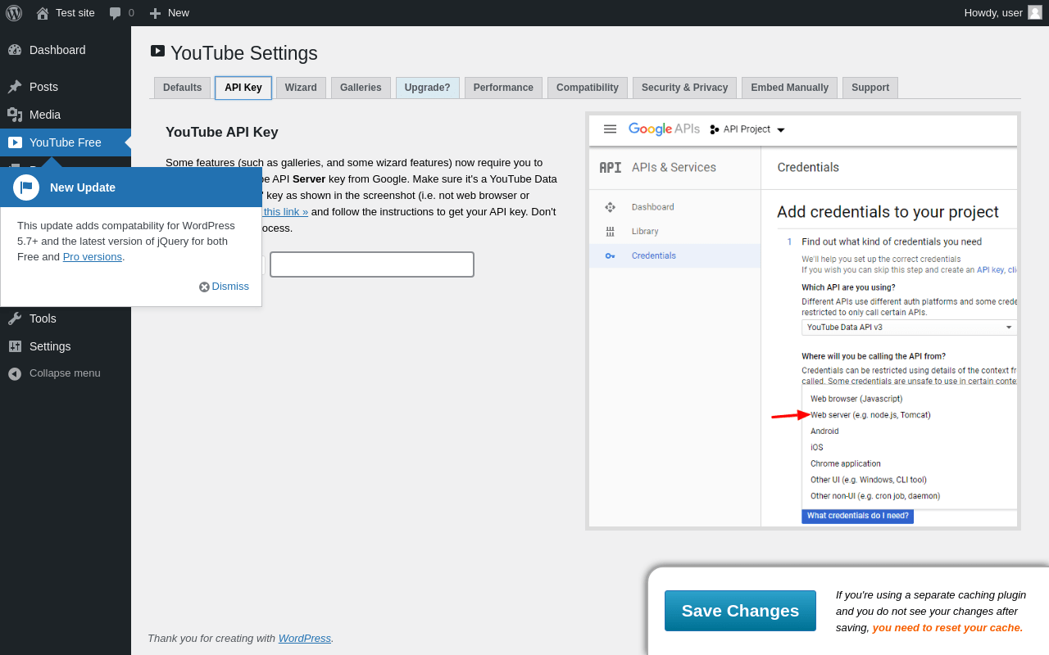This screenshot has height=655, width=1049.
Task: Open Dashboard from the sidebar
Action: 57,50
